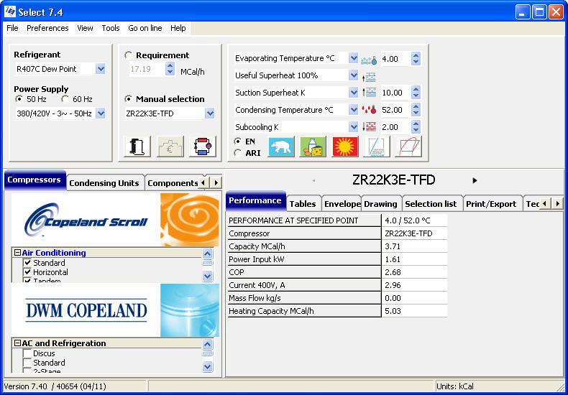Click the greyed euro price icon button
This screenshot has width=568, height=395.
tap(170, 147)
